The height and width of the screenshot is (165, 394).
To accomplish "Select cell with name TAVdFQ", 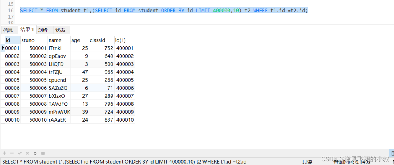I will [x=59, y=104].
